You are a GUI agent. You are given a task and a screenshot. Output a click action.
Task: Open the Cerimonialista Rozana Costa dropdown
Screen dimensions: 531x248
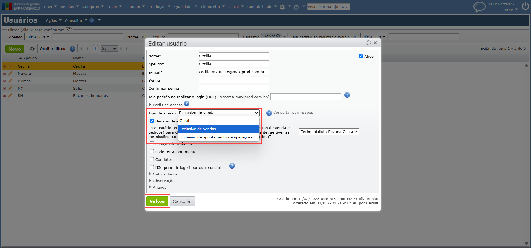tap(329, 132)
